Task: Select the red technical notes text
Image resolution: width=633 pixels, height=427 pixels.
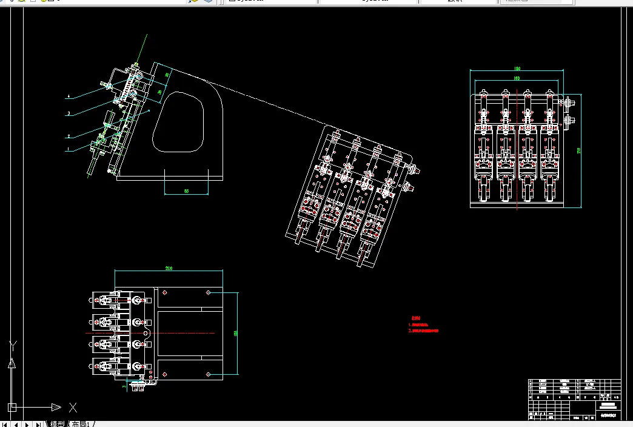Action: [423, 324]
